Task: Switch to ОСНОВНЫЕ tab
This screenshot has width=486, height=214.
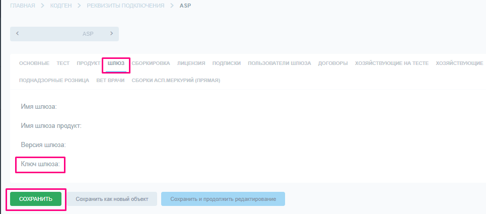Action: pyautogui.click(x=34, y=63)
